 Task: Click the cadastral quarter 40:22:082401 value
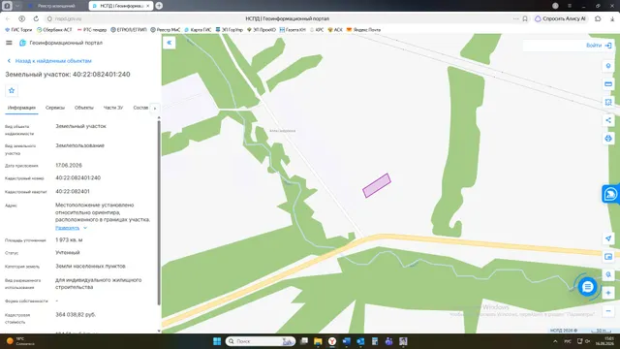point(73,192)
